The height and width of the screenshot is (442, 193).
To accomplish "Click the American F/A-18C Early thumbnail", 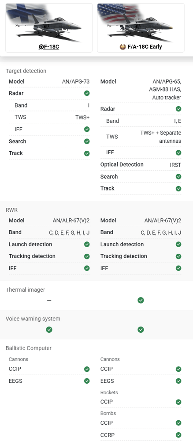I will [x=141, y=23].
